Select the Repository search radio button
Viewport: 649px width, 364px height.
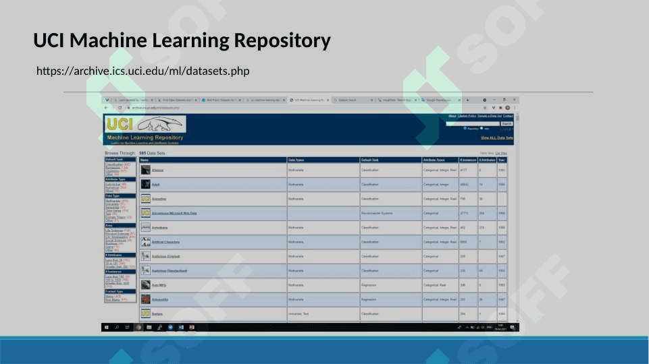pos(465,129)
